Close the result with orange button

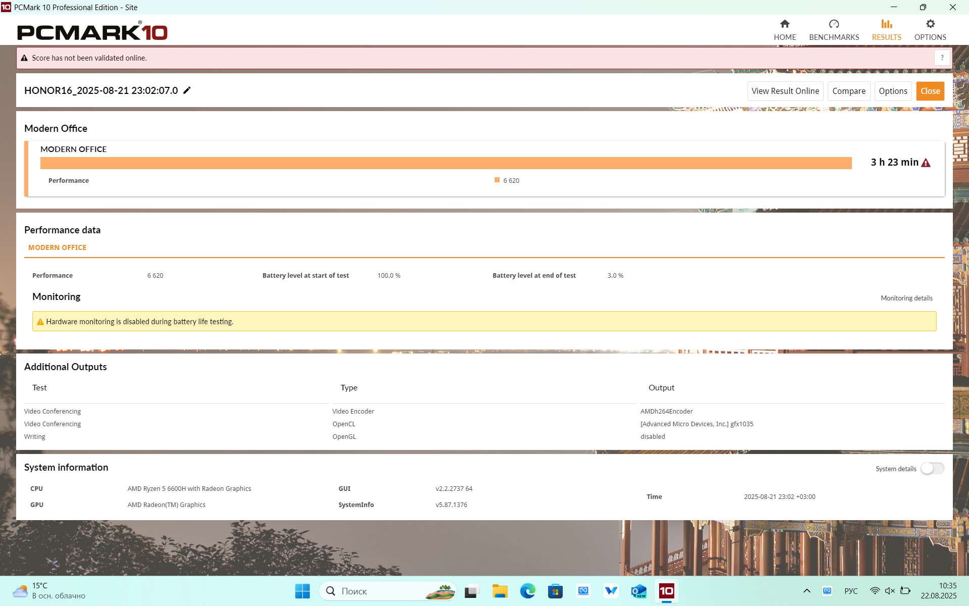click(930, 91)
